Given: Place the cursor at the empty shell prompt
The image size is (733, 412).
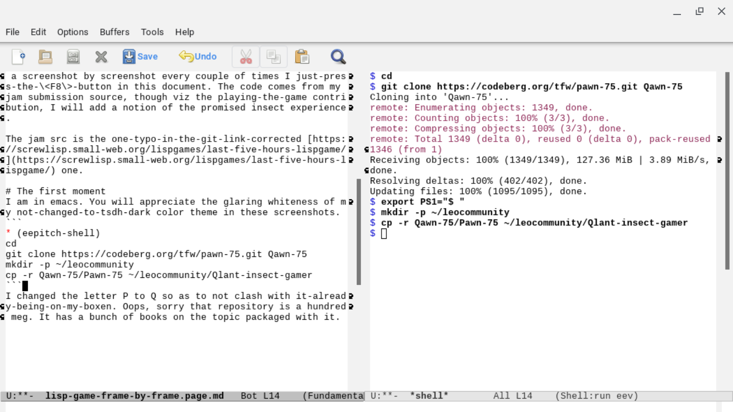Looking at the screenshot, I should [x=384, y=233].
